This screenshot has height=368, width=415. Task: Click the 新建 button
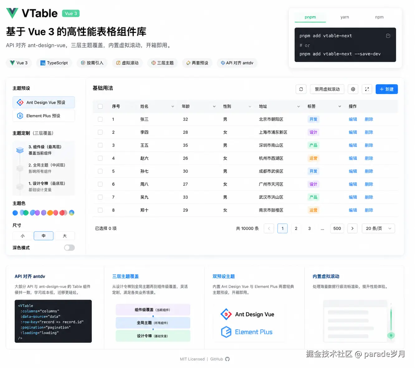(387, 89)
